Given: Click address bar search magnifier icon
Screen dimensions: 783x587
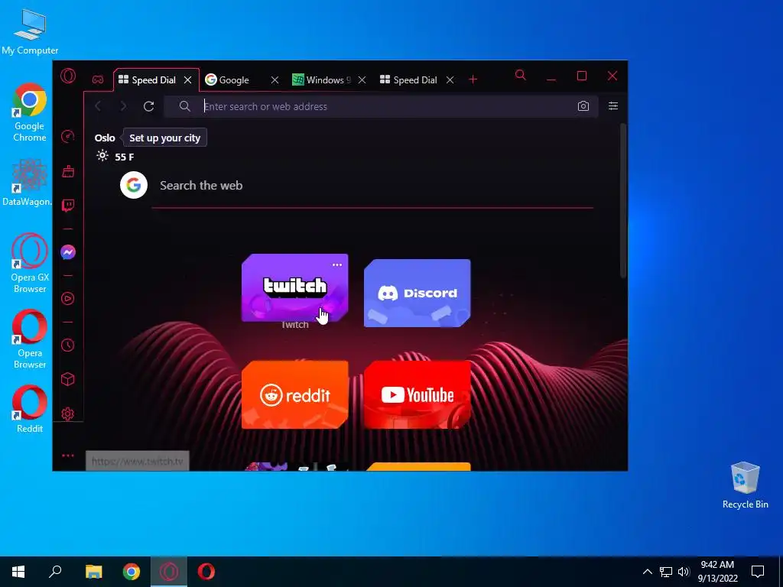Looking at the screenshot, I should click(x=185, y=106).
